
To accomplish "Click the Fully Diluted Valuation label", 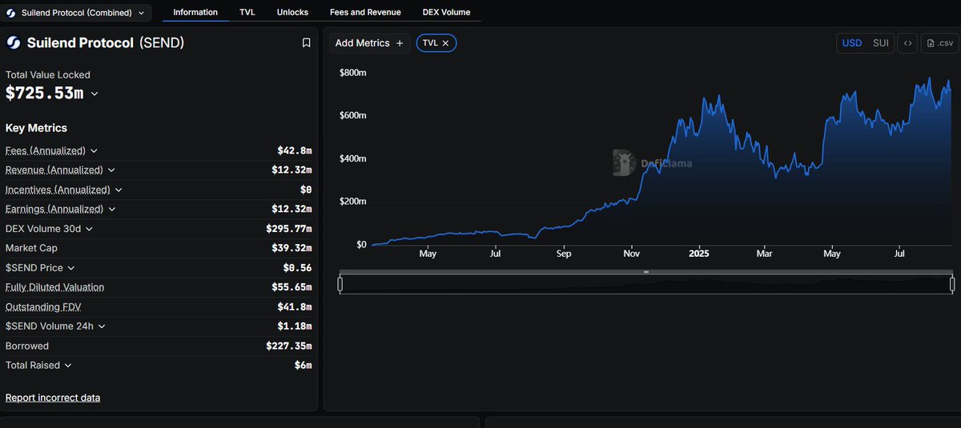I will (x=54, y=287).
